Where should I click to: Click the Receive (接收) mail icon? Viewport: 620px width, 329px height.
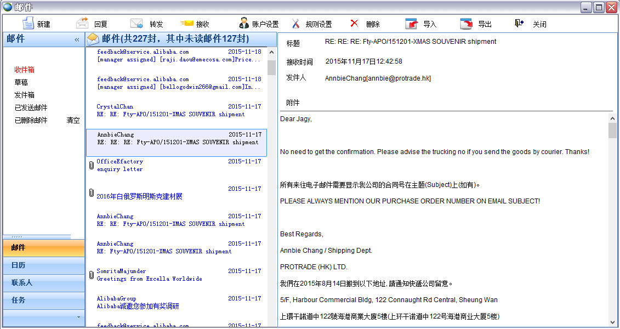click(x=187, y=24)
